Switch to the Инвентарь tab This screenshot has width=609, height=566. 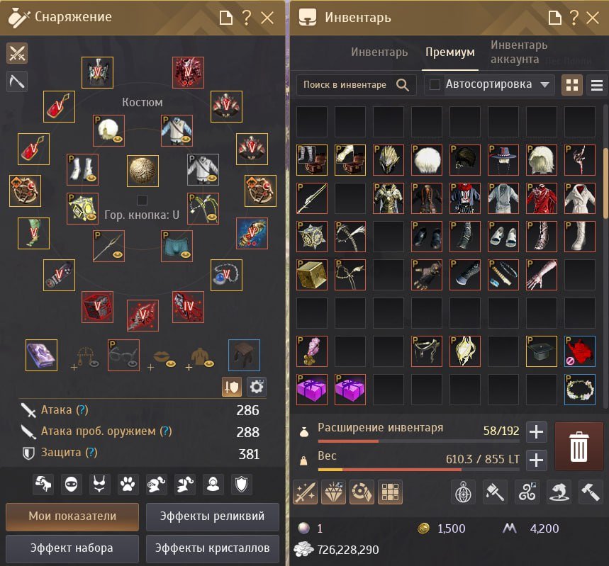point(379,52)
